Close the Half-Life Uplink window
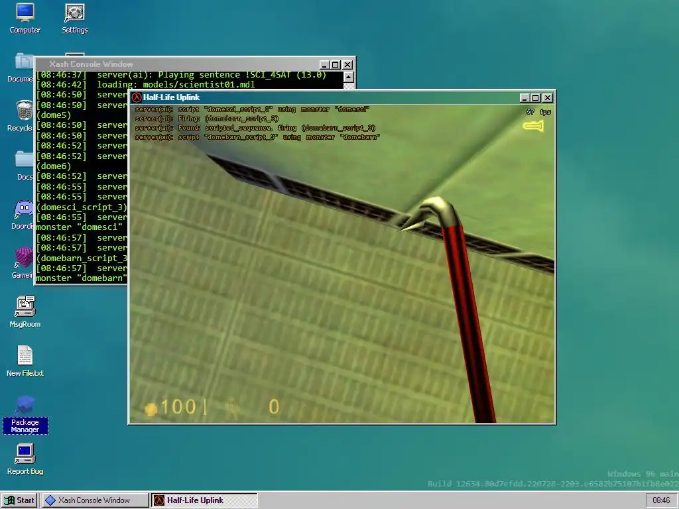Viewport: 679px width, 509px height. (x=547, y=98)
